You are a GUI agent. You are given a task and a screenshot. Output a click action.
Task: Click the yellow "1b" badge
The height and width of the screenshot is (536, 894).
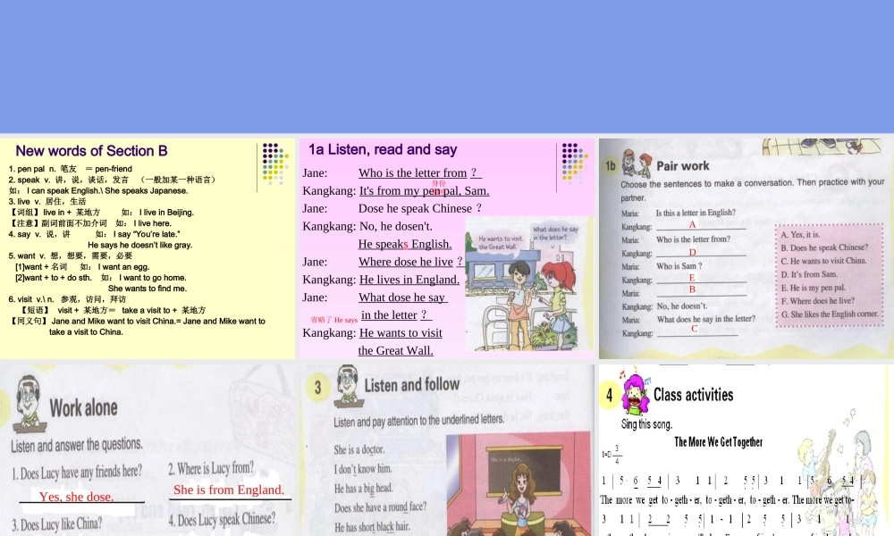click(x=610, y=166)
